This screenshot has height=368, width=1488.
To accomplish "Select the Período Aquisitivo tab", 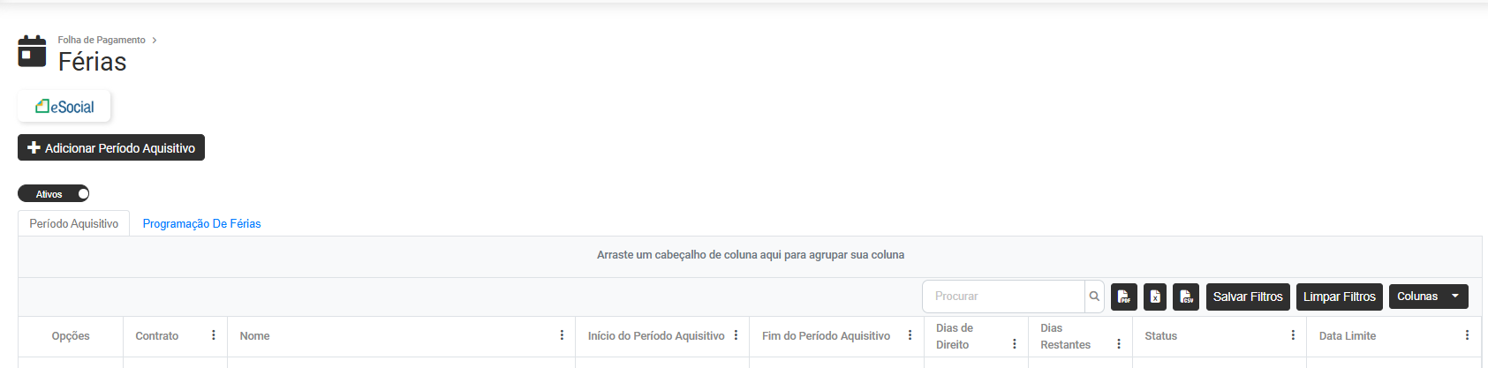I will point(74,224).
